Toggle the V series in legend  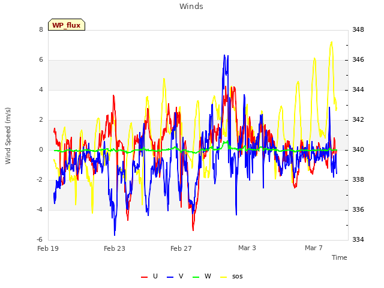pyautogui.click(x=175, y=277)
